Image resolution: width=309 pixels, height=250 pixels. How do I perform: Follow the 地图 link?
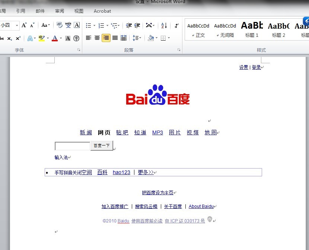pos(211,132)
